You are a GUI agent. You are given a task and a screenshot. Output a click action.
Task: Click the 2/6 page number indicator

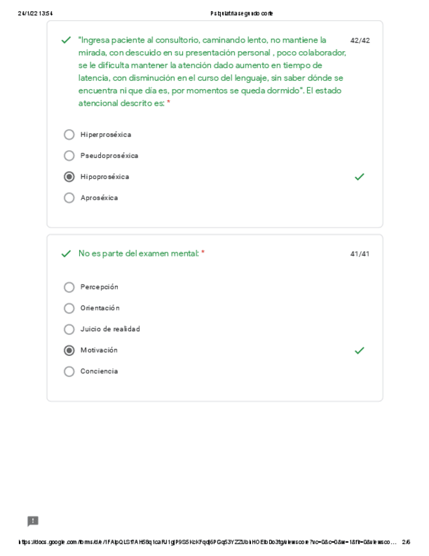[x=406, y=543]
